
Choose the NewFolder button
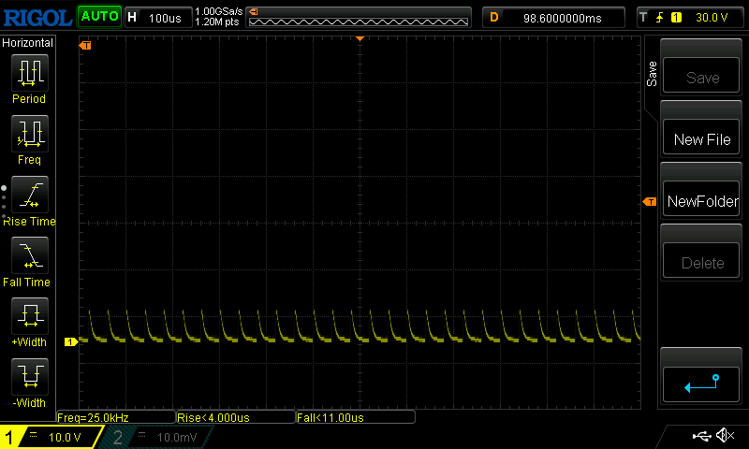pyautogui.click(x=701, y=198)
